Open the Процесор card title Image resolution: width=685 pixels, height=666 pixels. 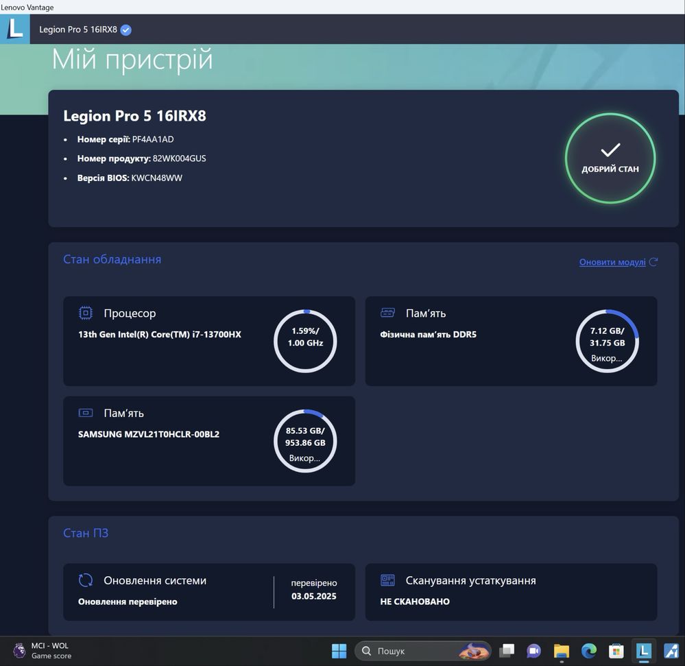[x=130, y=313]
